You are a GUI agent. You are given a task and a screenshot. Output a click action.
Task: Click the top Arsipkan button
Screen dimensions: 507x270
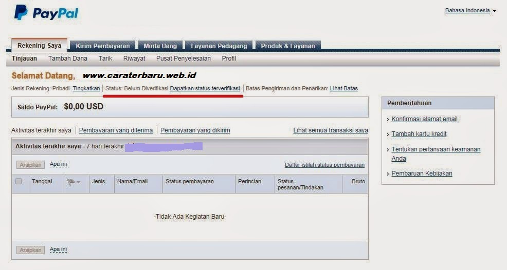point(30,165)
